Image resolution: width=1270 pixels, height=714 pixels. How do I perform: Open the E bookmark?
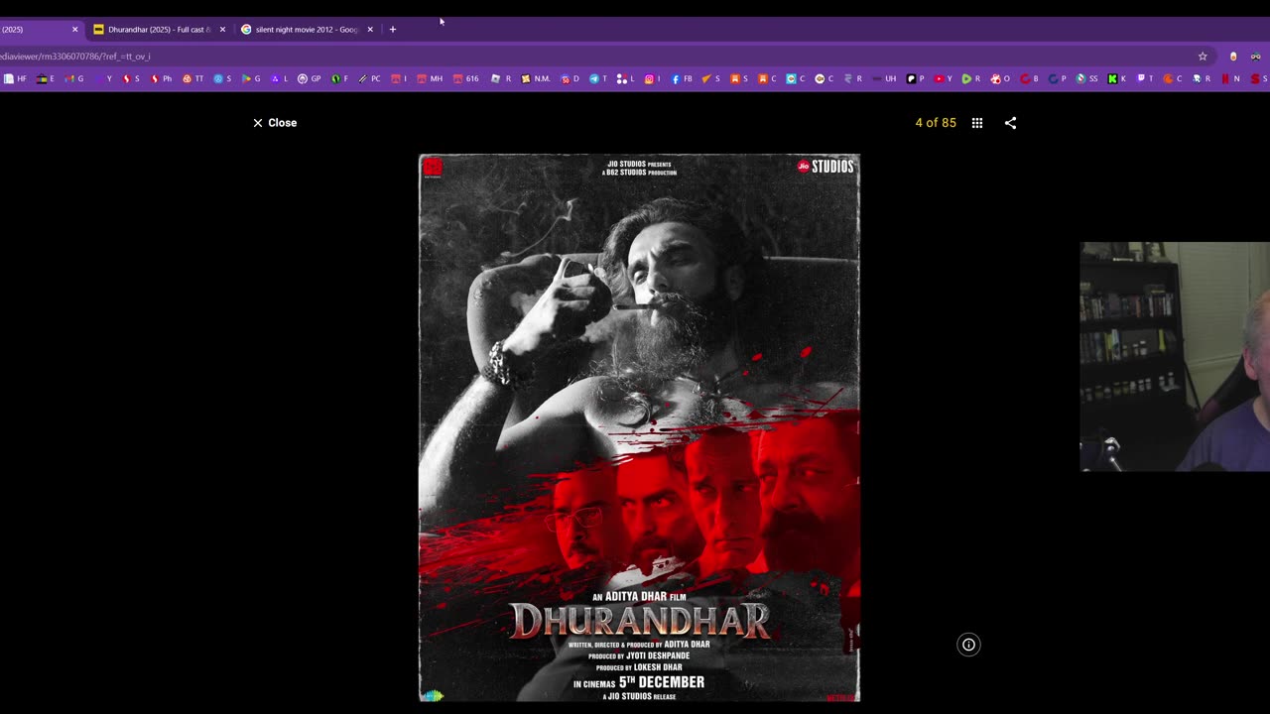click(x=46, y=78)
